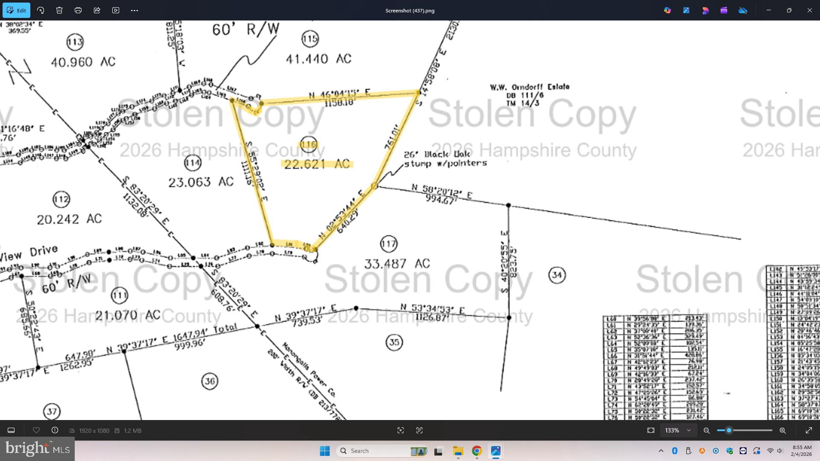Toggle the filmstrip view icon

[12, 430]
